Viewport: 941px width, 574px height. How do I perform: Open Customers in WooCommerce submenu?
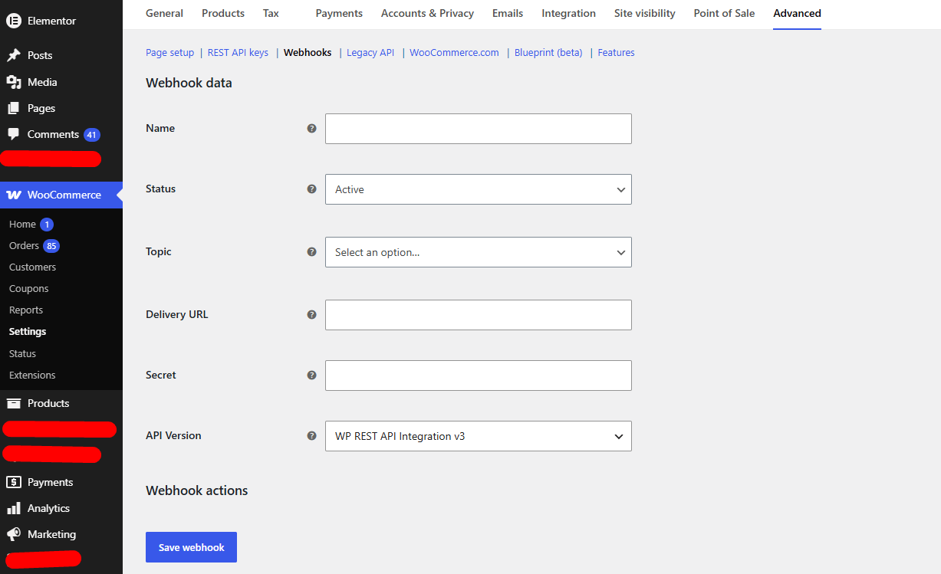tap(32, 267)
